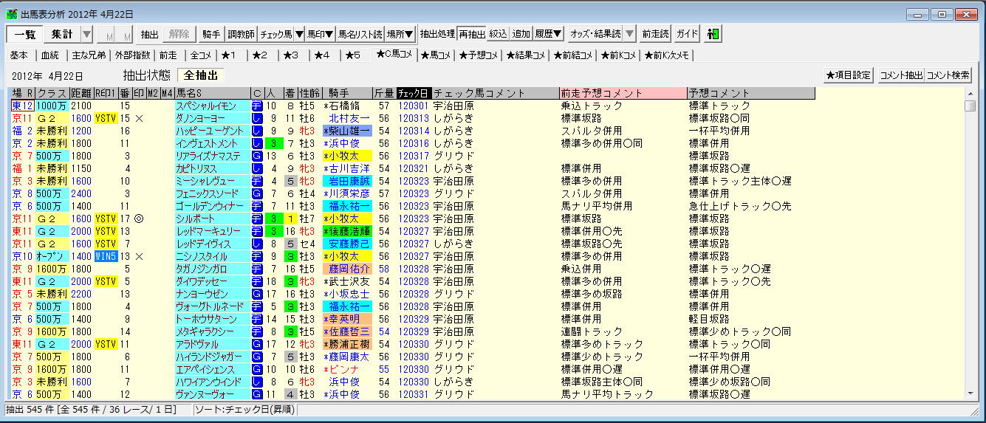986x423 pixels.
Task: Select the ★予想コメ tab
Action: coord(478,55)
